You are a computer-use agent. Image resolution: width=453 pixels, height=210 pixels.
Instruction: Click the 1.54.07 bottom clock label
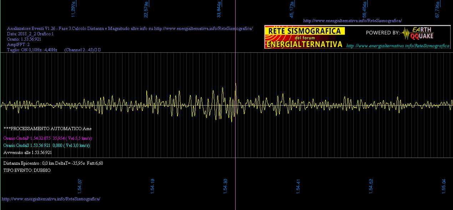click(x=80, y=186)
